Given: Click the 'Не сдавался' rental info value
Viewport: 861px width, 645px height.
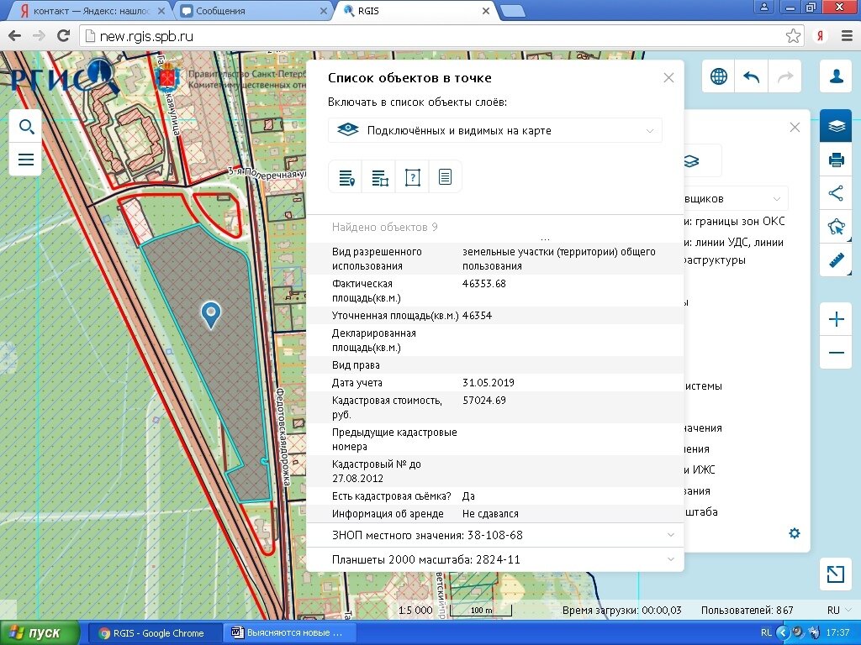Looking at the screenshot, I should (x=490, y=514).
